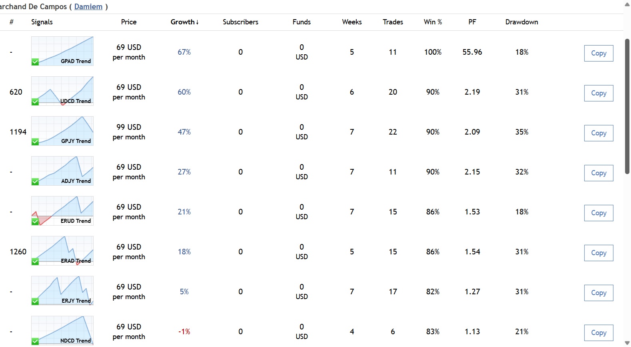Copy the GPAD Trend signal
Screen dimensions: 631x347
[599, 53]
